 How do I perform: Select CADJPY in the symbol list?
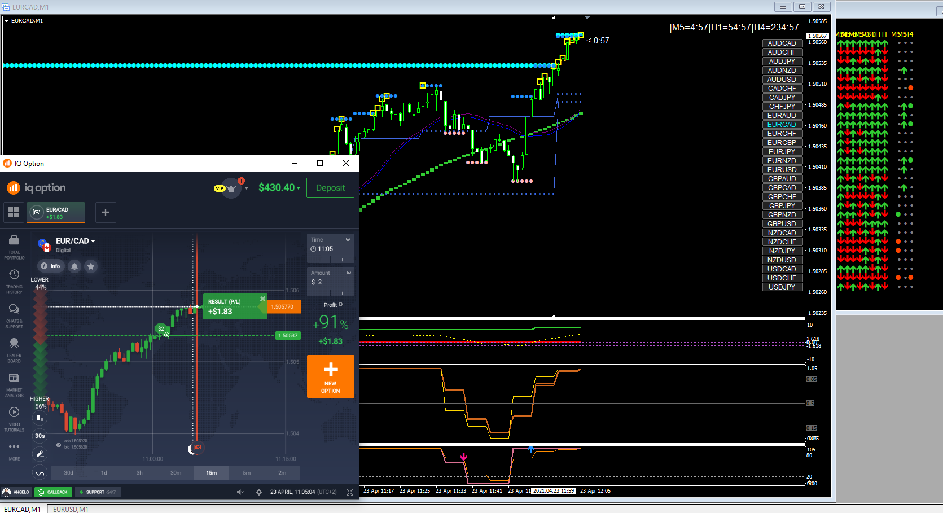tap(782, 98)
